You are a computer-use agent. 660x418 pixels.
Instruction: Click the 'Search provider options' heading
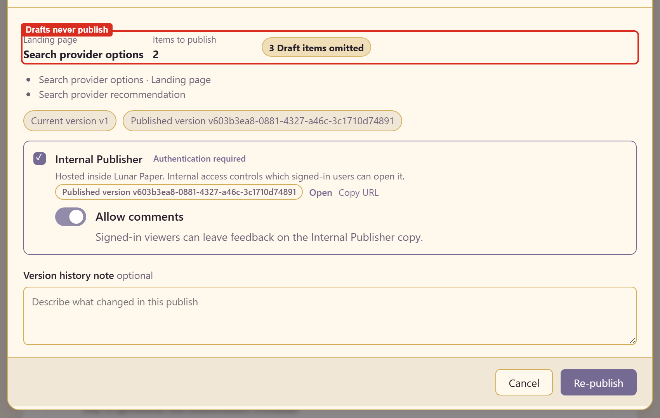[x=83, y=54]
